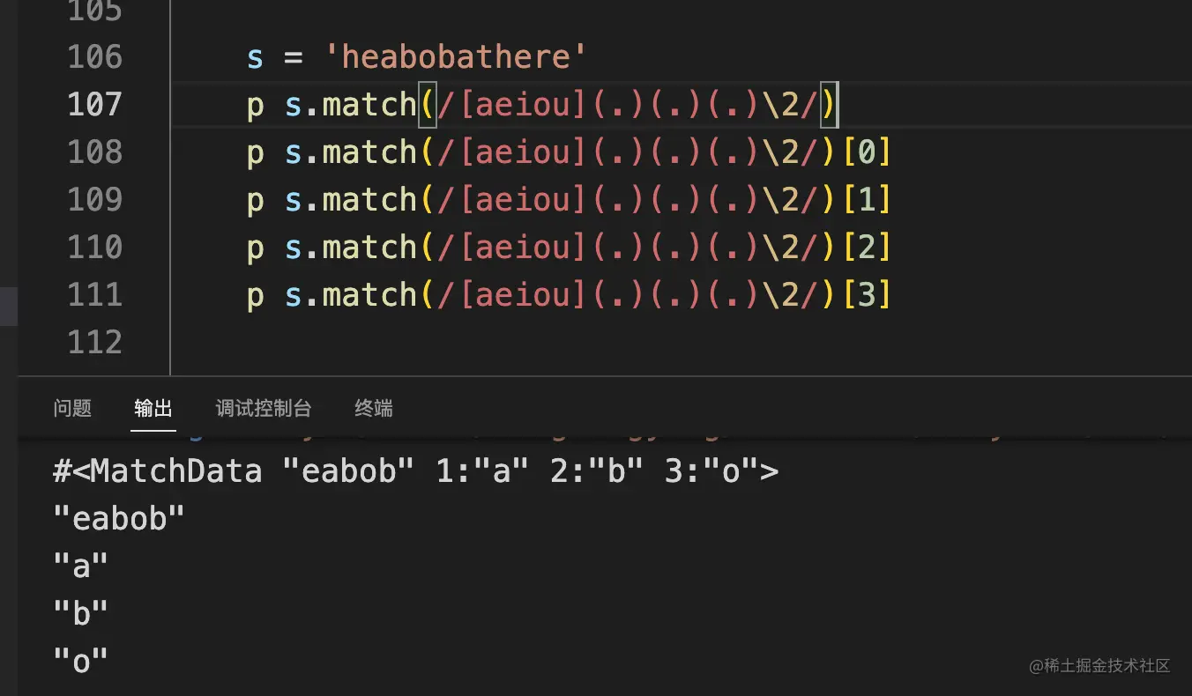
Task: Switch to the 终端 tab
Action: click(x=374, y=408)
